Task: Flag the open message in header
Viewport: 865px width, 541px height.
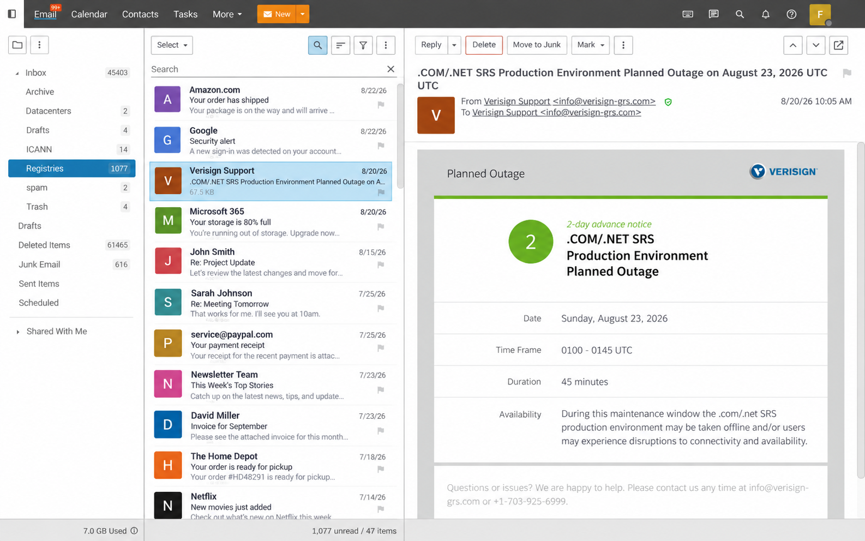Action: [847, 73]
